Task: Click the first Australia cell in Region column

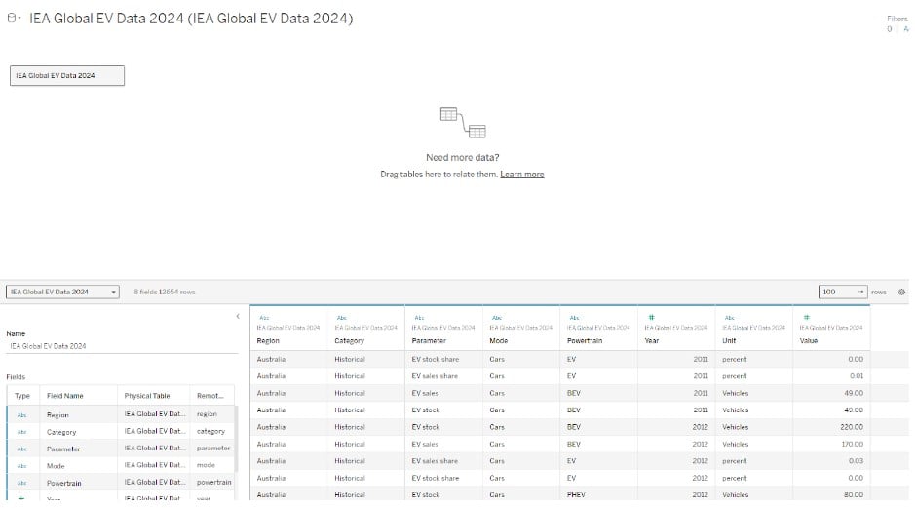Action: [288, 359]
